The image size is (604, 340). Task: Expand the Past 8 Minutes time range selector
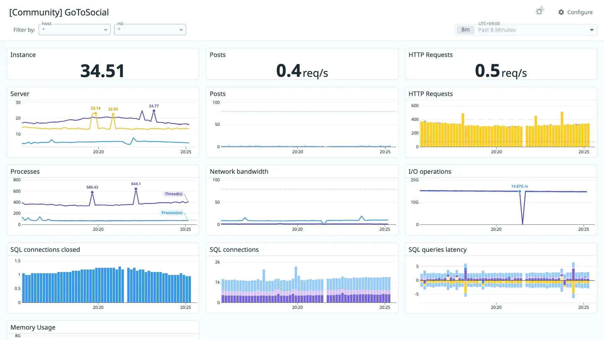click(x=526, y=30)
